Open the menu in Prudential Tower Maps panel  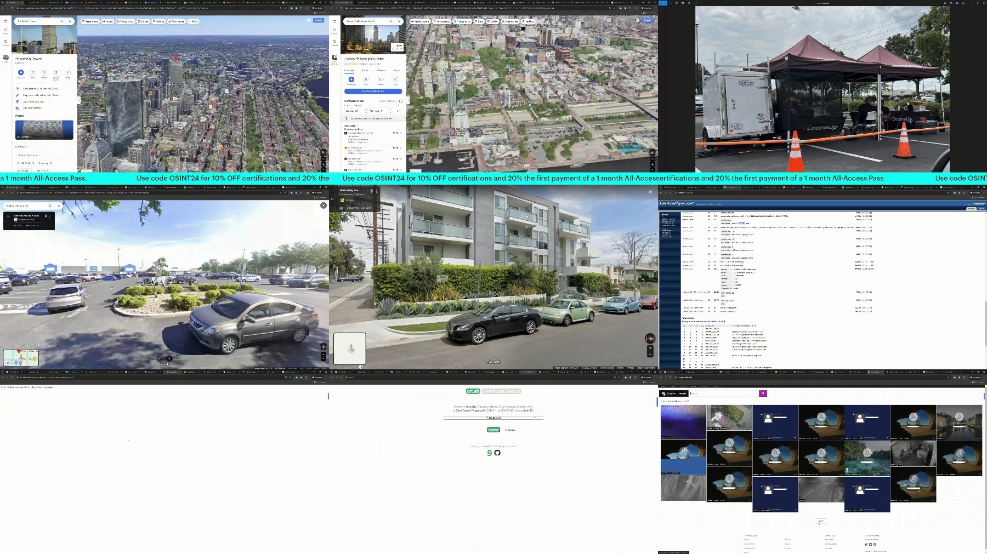coord(5,21)
